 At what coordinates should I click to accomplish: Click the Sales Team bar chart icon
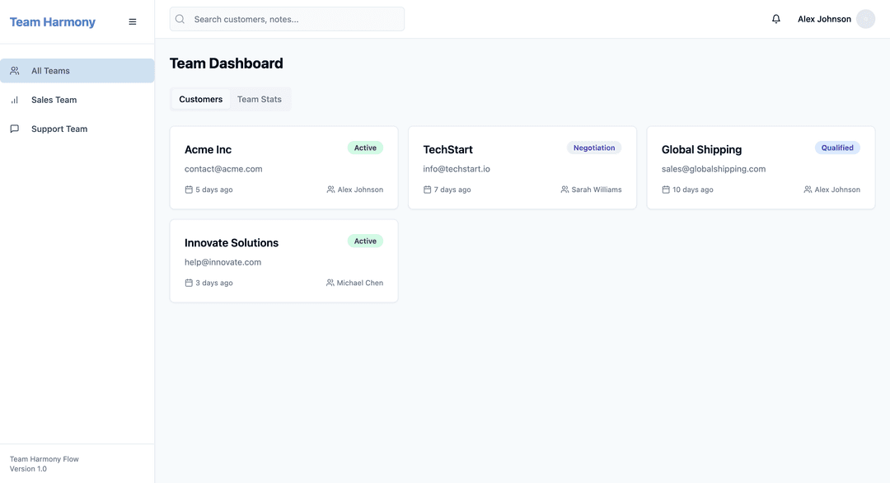click(x=15, y=100)
